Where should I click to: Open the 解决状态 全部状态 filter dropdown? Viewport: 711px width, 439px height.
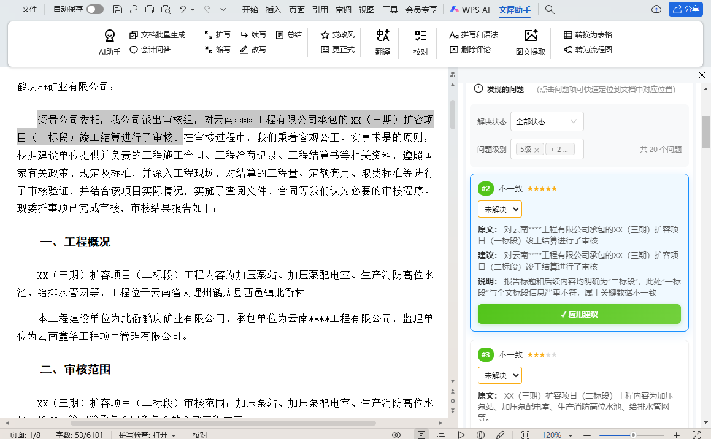point(547,121)
